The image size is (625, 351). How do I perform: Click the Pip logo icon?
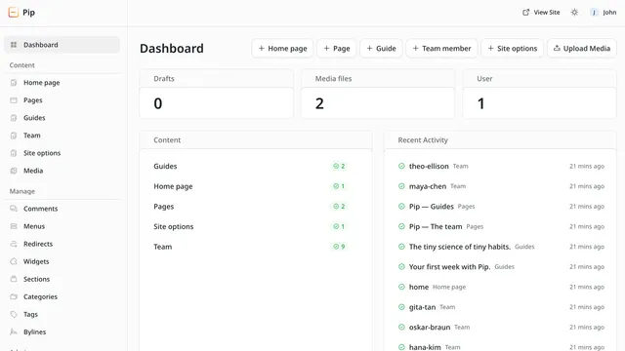(x=13, y=13)
